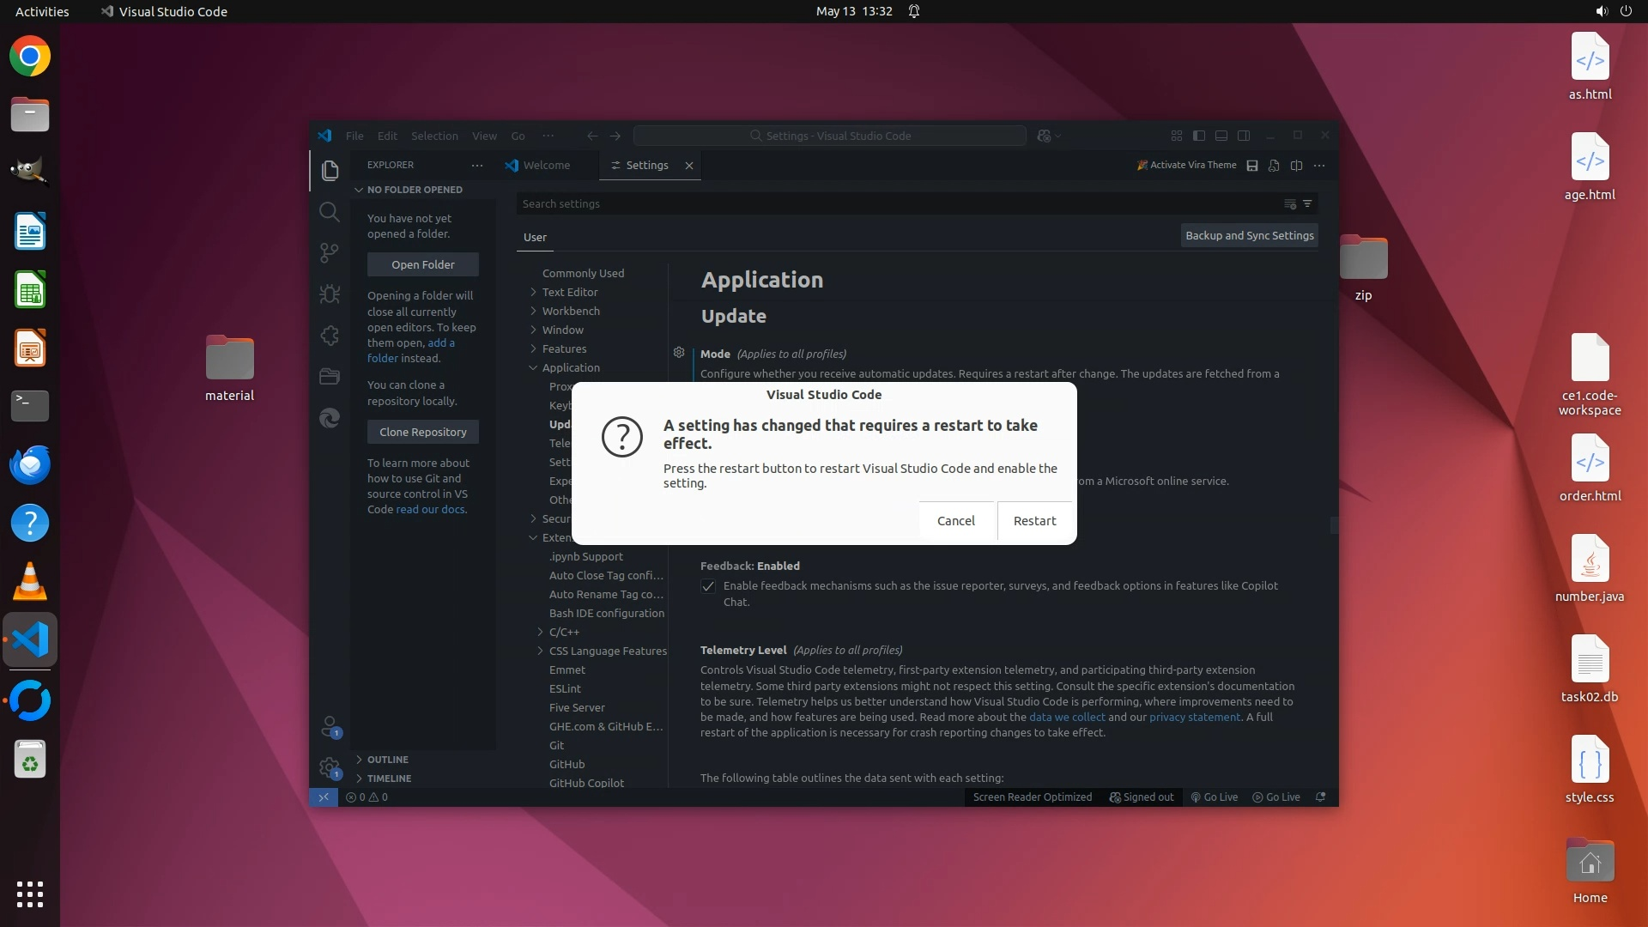Image resolution: width=1648 pixels, height=927 pixels.
Task: Open the Run and Debug icon
Action: [x=330, y=294]
